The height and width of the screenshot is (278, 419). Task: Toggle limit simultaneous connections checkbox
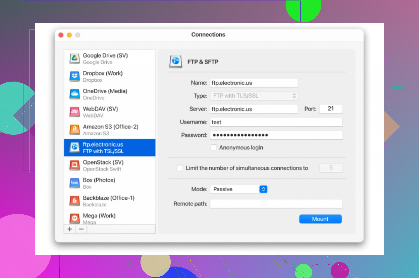point(180,168)
